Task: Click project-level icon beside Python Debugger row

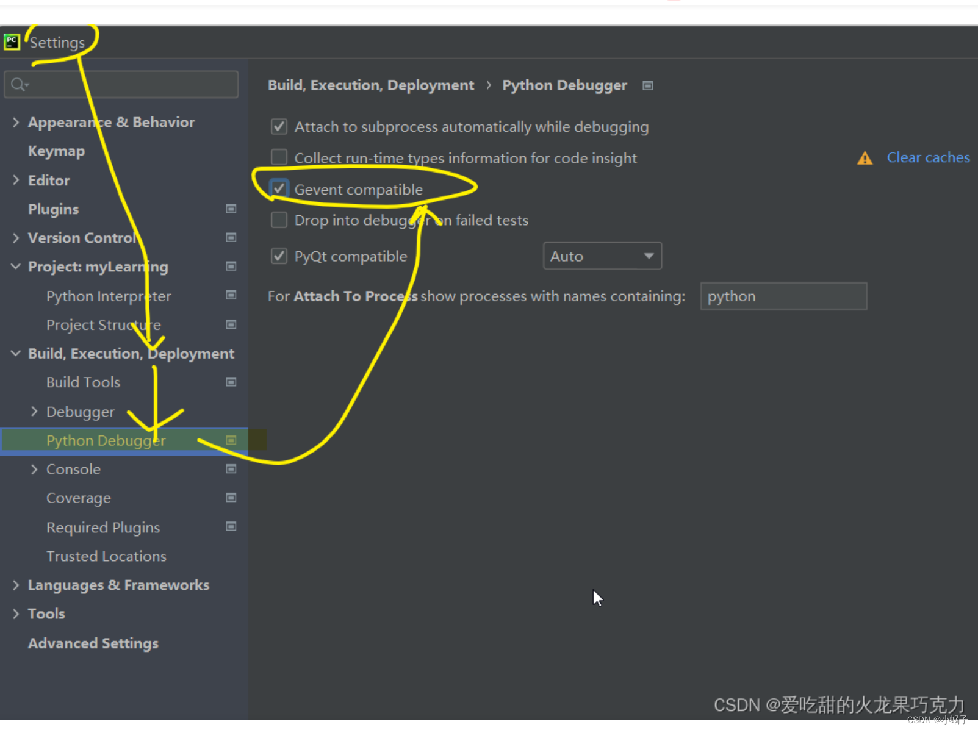Action: pyautogui.click(x=231, y=440)
